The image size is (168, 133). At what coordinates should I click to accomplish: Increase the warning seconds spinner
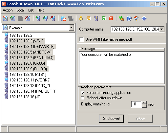(x=144, y=102)
